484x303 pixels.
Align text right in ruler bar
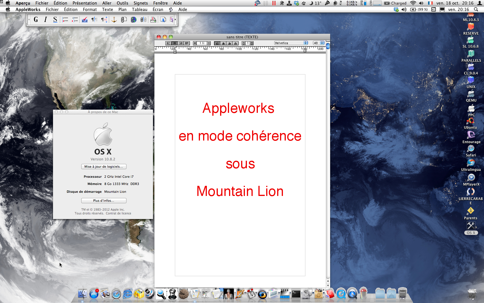click(181, 43)
